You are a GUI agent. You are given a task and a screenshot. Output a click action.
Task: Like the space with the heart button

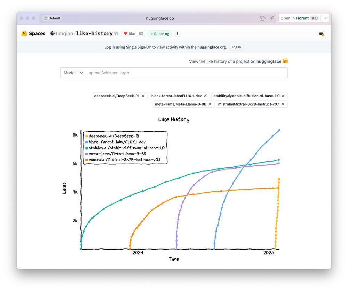[x=129, y=33]
